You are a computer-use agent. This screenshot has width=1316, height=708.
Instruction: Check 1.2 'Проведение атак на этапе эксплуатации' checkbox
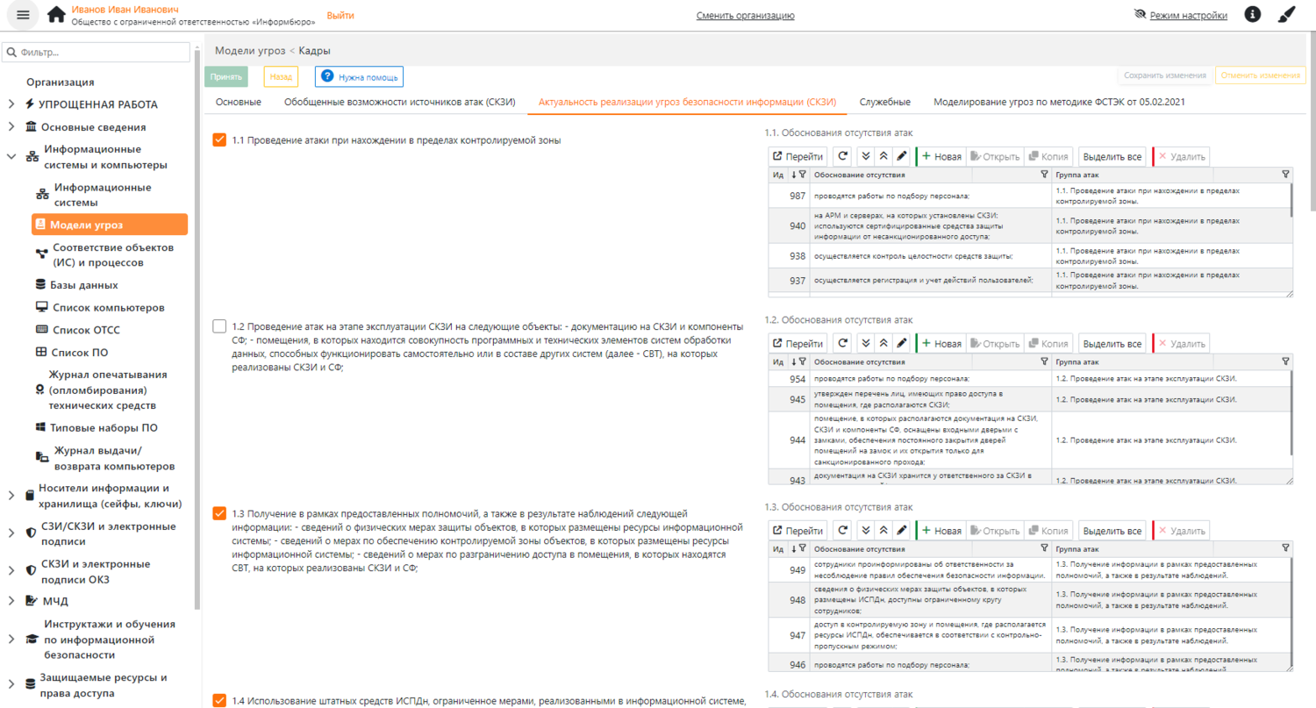tap(220, 326)
